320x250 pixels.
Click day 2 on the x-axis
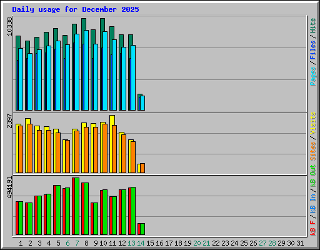tap(30, 243)
